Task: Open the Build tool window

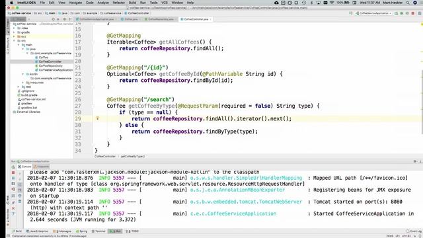Action: [x=17, y=231]
